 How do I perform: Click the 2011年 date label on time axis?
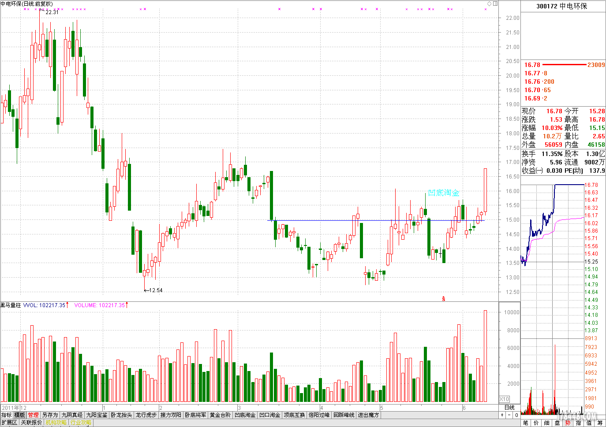pos(11,408)
